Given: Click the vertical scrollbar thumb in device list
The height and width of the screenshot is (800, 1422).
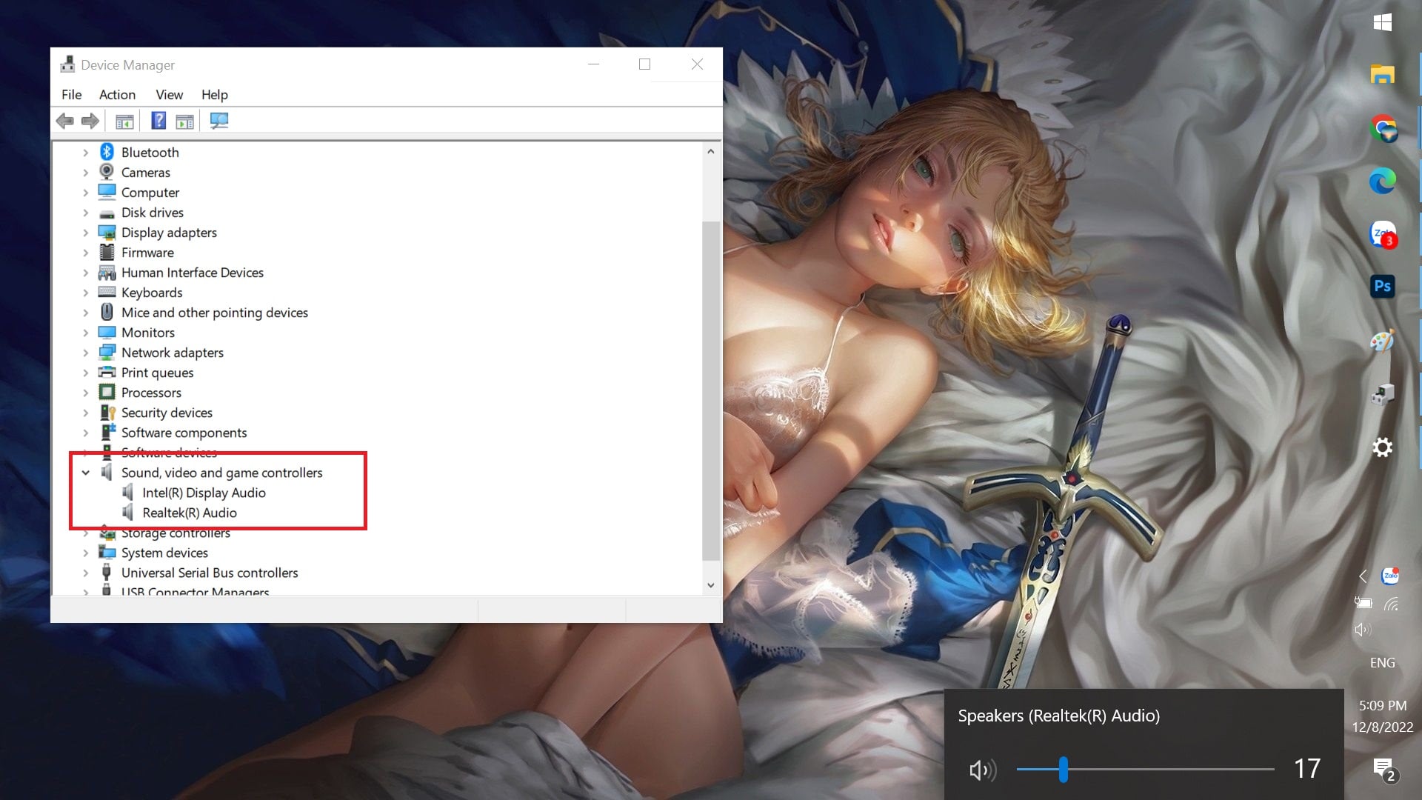Looking at the screenshot, I should 711,390.
